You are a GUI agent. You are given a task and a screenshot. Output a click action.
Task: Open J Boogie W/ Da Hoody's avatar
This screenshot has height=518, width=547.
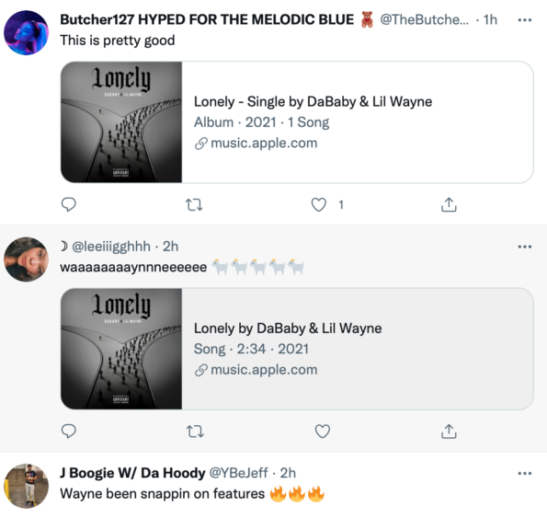click(26, 486)
